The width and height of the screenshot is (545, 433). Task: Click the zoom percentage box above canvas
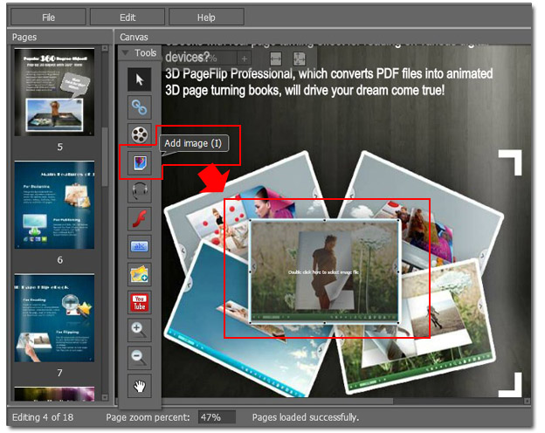(207, 58)
